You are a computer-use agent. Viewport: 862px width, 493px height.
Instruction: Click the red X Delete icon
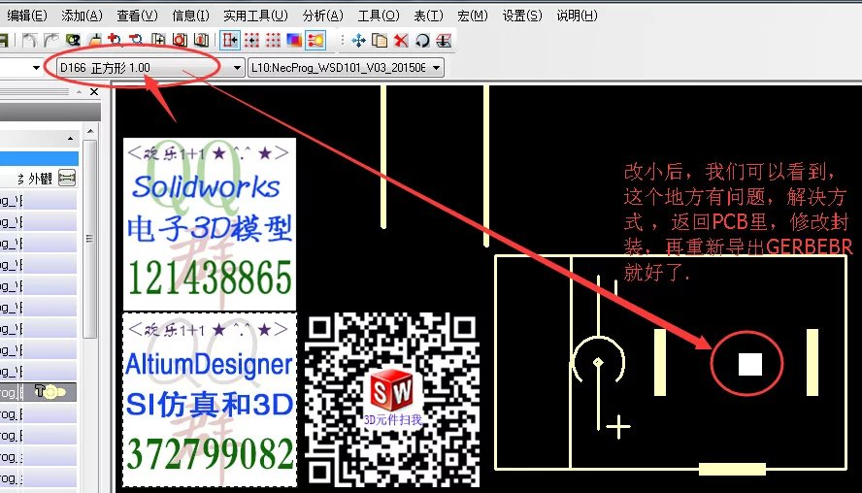click(401, 40)
